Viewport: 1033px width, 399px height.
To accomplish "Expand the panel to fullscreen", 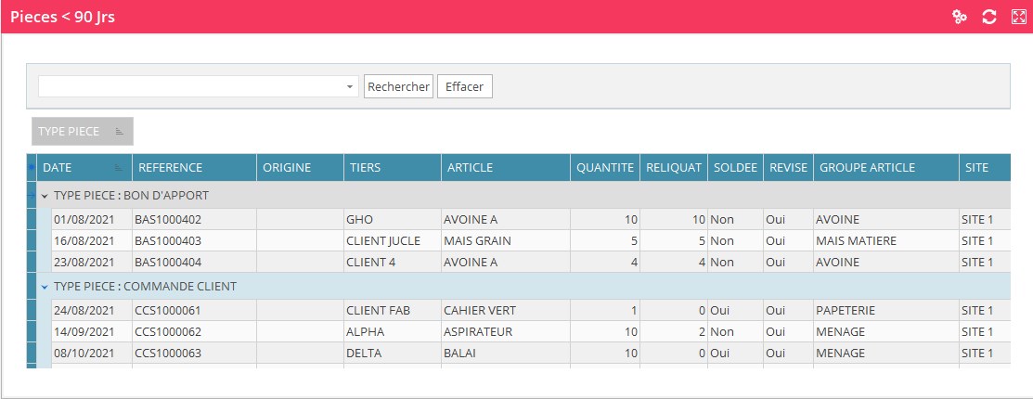I will click(1017, 17).
